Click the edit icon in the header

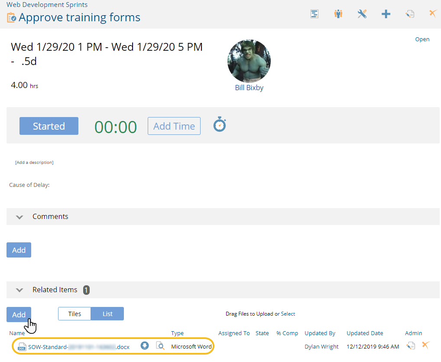pyautogui.click(x=410, y=14)
